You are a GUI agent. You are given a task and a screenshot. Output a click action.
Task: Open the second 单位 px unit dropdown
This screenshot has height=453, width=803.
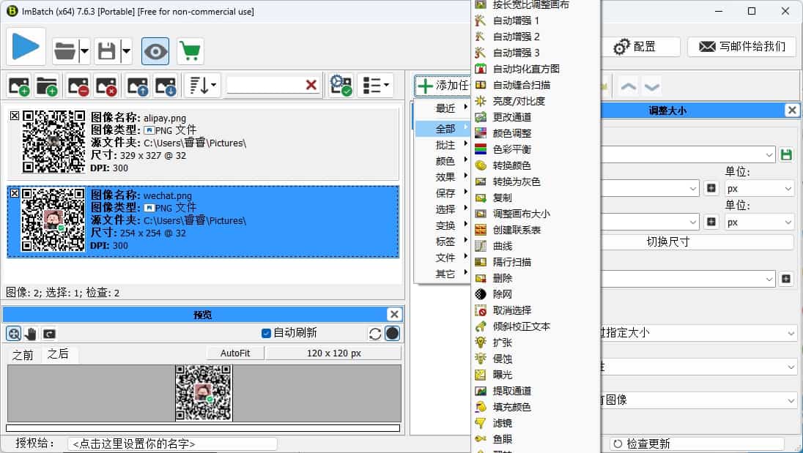[759, 222]
